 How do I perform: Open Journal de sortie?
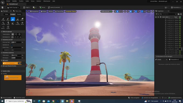(x=19, y=98)
